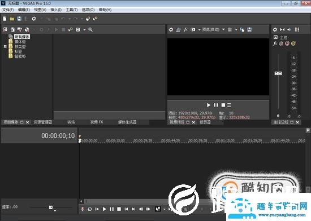Adjust the master bus volume fader
The width and height of the screenshot is (311, 221).
(278, 73)
